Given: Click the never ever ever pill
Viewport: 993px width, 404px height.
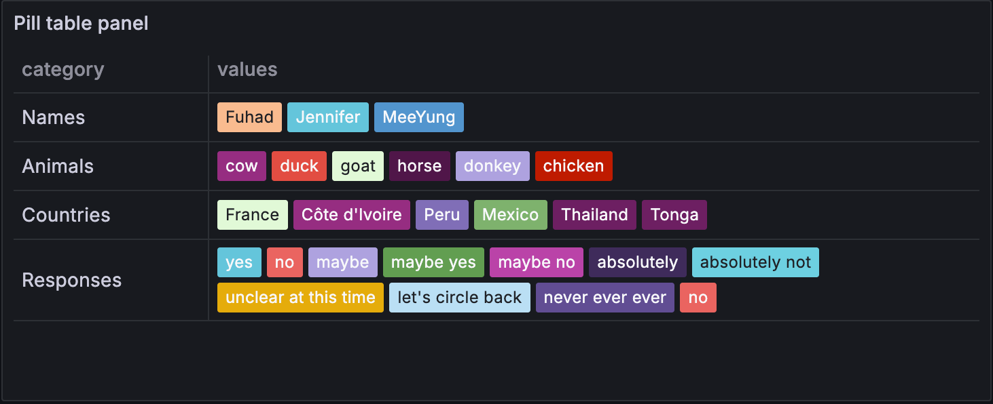Looking at the screenshot, I should click(604, 298).
